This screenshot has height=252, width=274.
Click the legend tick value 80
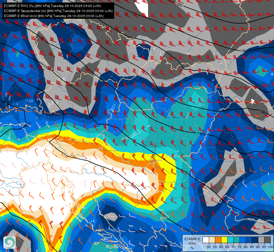(x=246, y=247)
